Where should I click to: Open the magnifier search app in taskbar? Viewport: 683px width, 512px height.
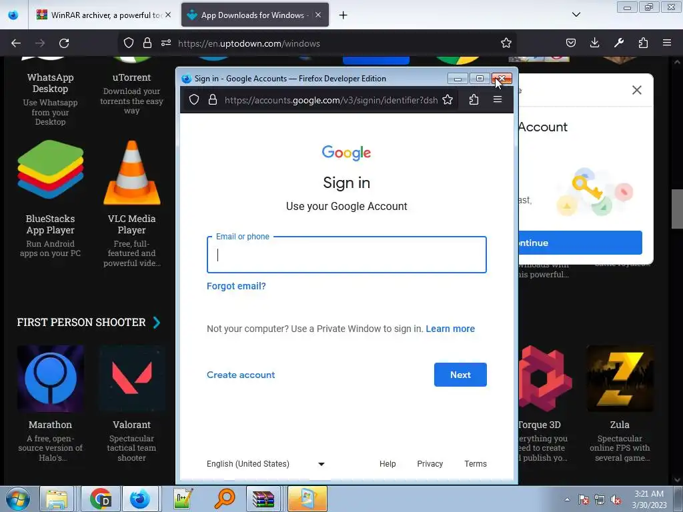pos(224,499)
